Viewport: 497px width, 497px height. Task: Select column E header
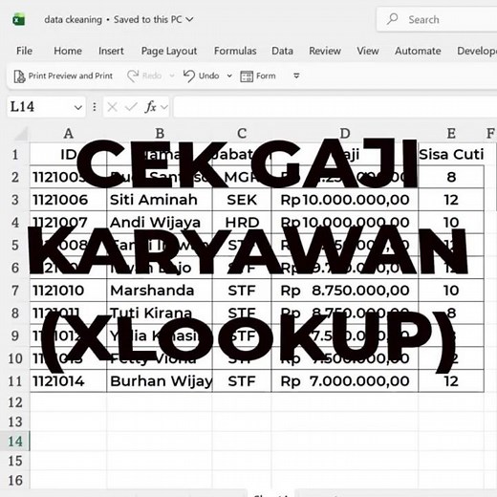tap(451, 134)
